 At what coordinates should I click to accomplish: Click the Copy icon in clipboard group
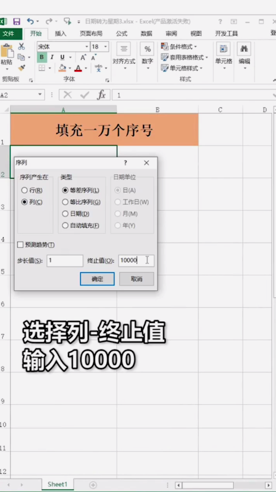[x=21, y=57]
